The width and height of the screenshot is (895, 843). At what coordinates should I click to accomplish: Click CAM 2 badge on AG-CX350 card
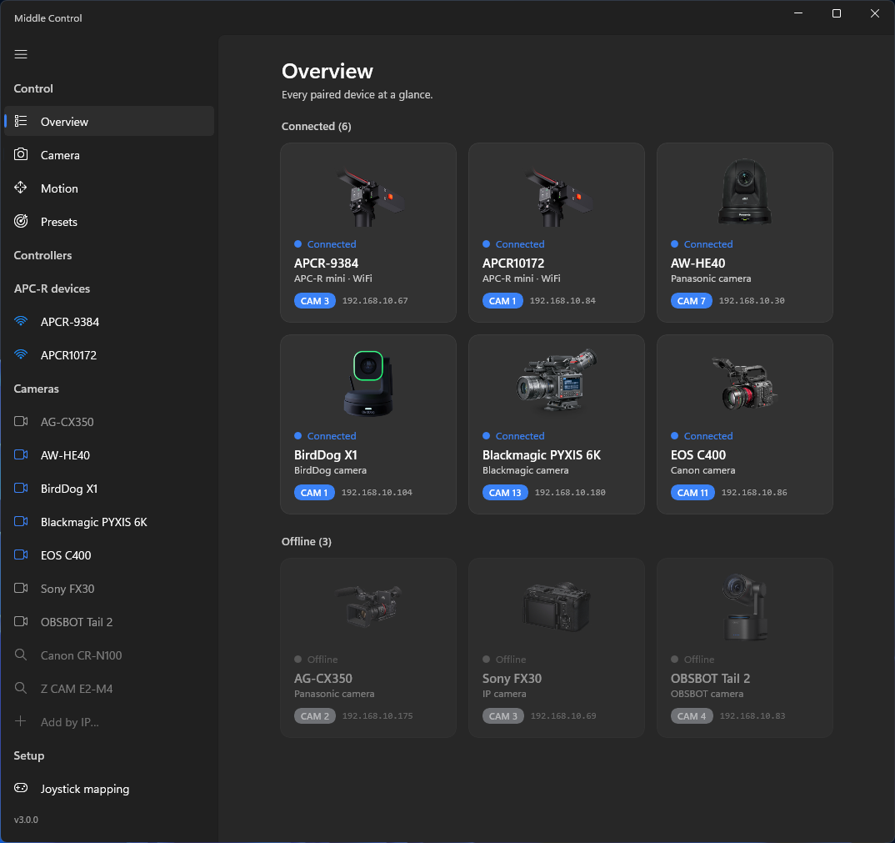click(315, 716)
